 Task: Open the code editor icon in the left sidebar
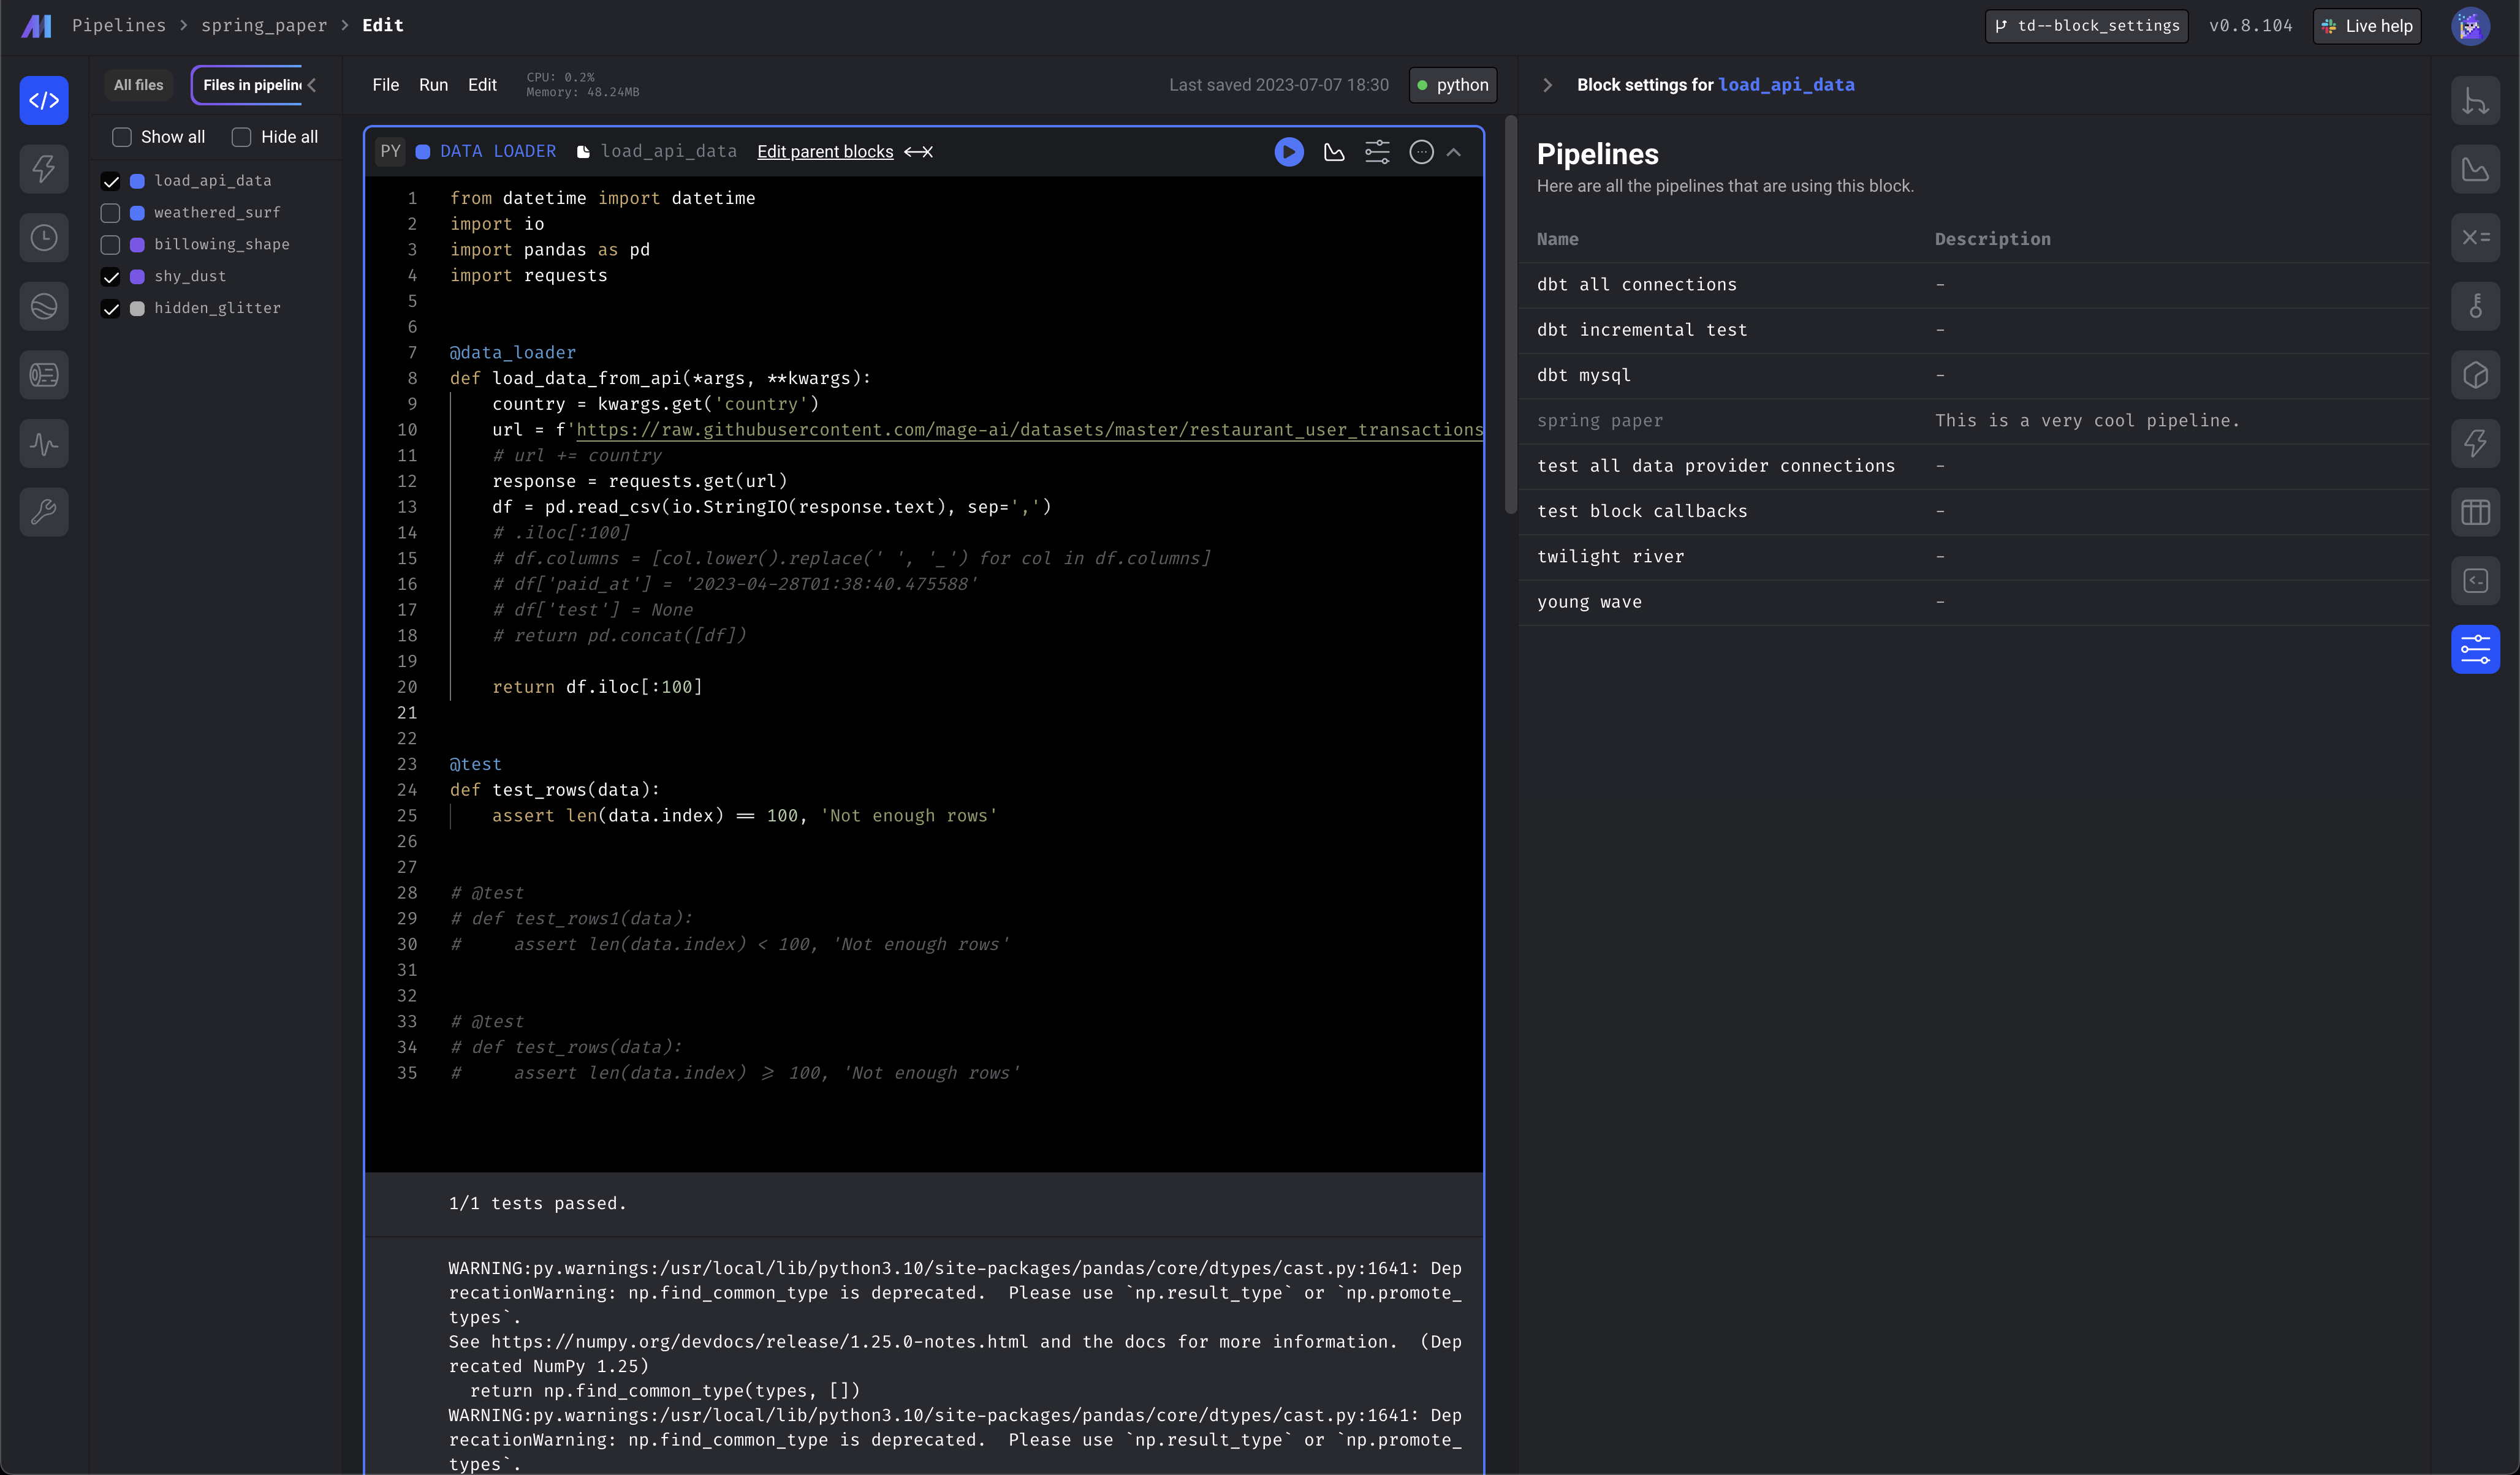[44, 100]
